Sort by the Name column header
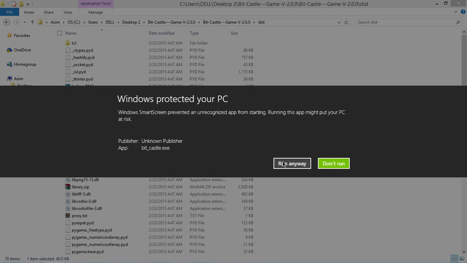The image size is (467, 263). (x=71, y=33)
